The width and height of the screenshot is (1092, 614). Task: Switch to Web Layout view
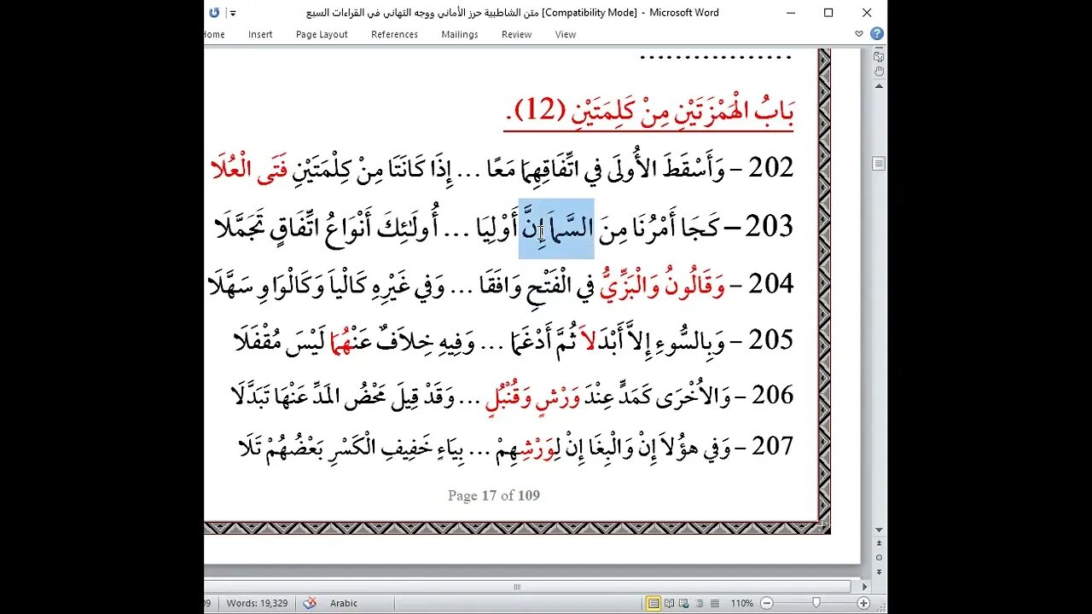click(x=683, y=603)
